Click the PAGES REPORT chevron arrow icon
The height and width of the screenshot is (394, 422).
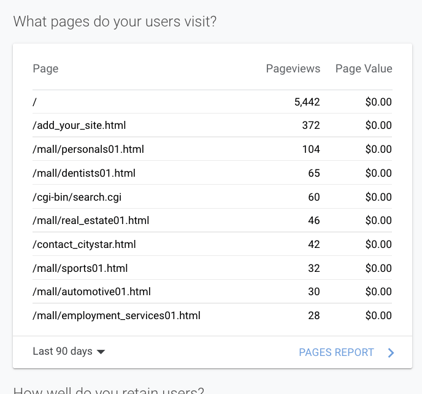[x=391, y=352]
